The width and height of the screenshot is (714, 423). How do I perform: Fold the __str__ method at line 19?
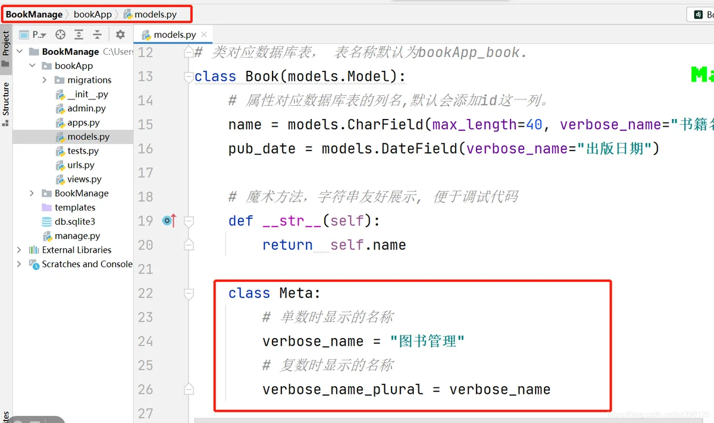(x=189, y=221)
